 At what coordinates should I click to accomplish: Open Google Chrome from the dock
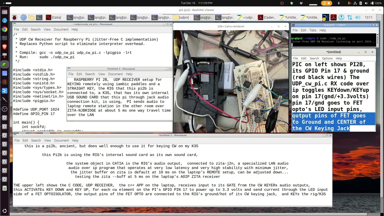[4, 29]
